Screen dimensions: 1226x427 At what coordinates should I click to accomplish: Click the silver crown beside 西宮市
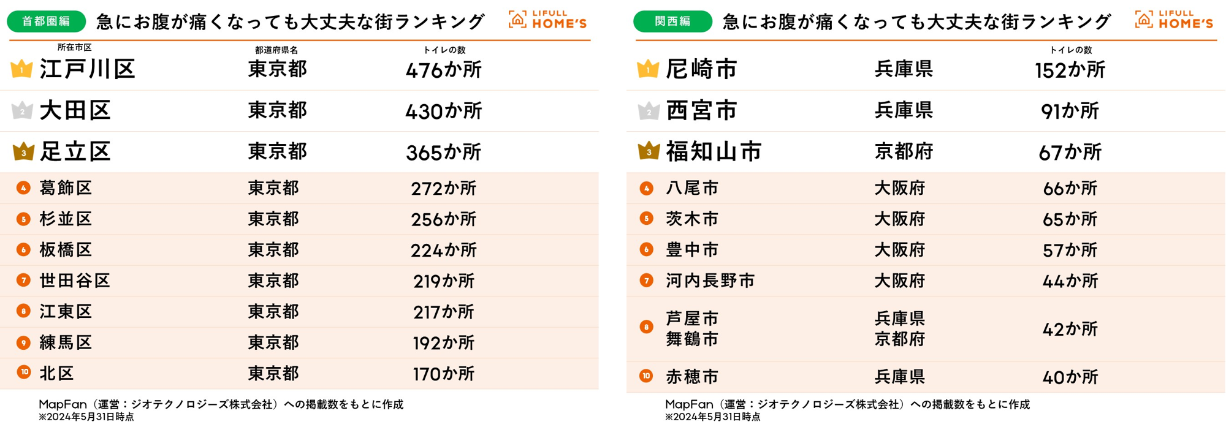649,111
